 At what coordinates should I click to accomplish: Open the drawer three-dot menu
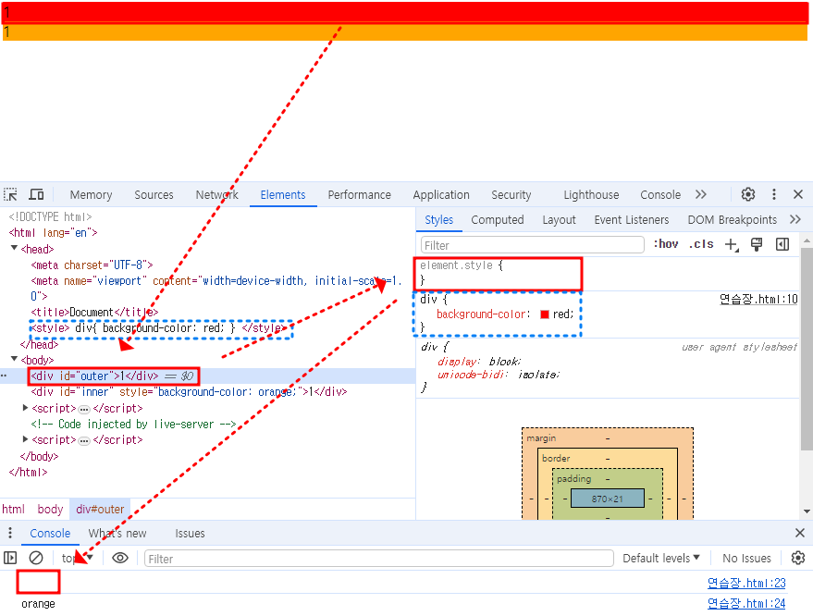pos(10,533)
